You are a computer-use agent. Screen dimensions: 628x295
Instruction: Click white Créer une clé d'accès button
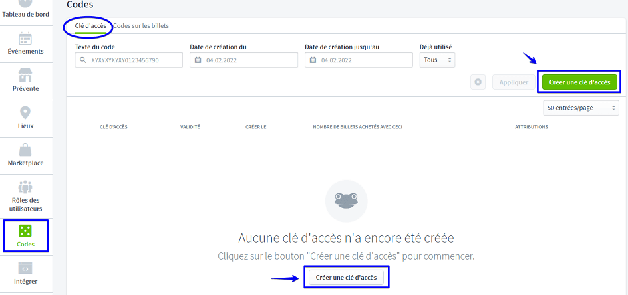pos(346,277)
